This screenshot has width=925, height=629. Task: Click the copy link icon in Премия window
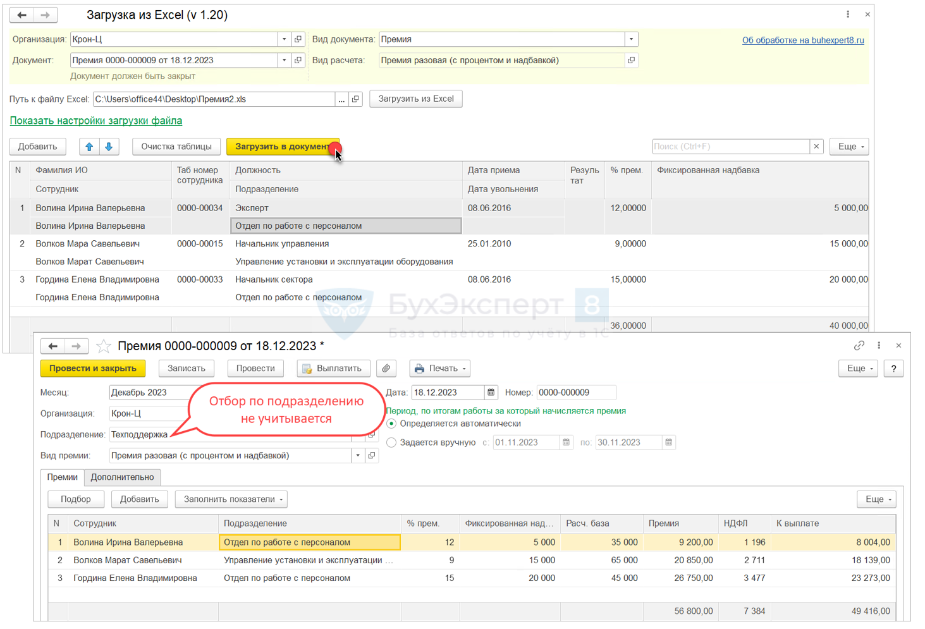859,346
